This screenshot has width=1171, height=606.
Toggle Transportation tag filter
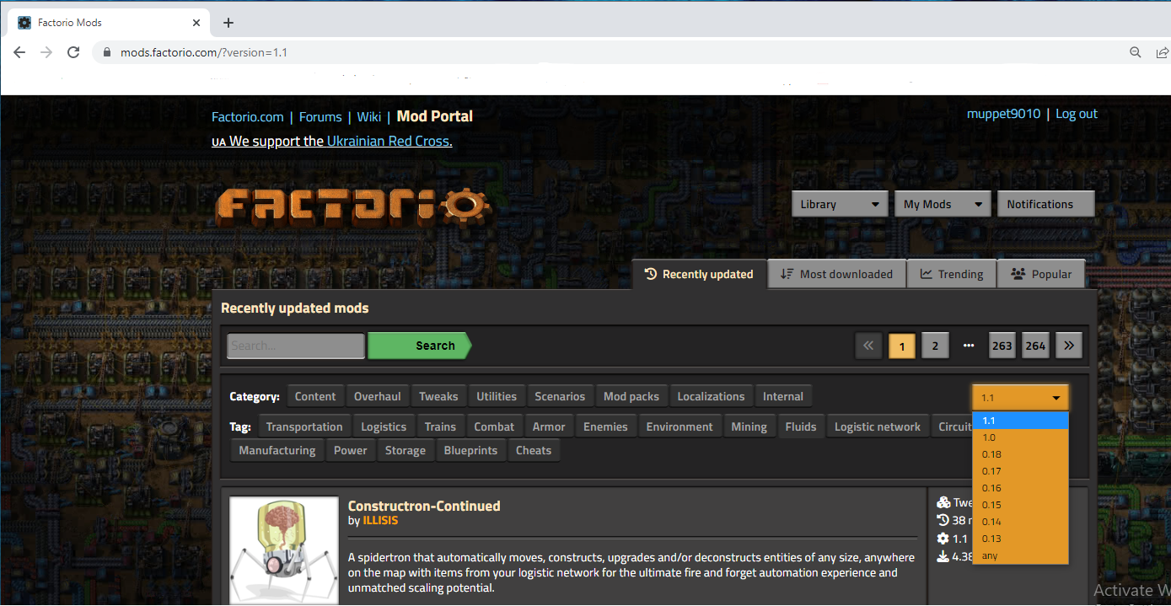(304, 426)
